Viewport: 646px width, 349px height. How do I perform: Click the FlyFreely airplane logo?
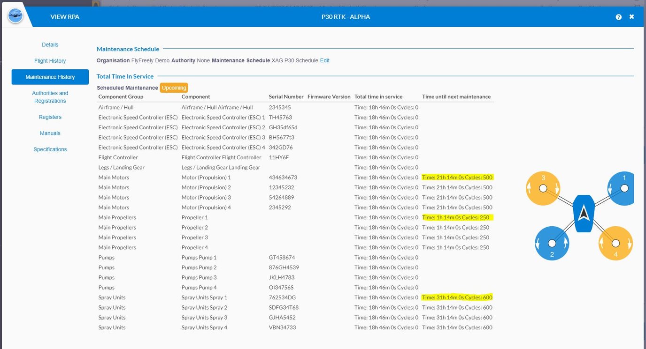tap(15, 15)
